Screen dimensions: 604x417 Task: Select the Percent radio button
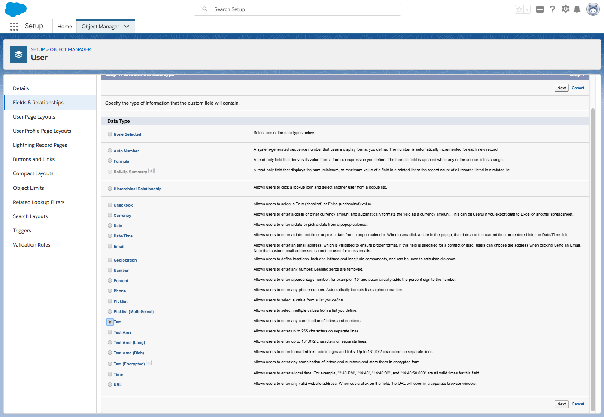(x=110, y=280)
